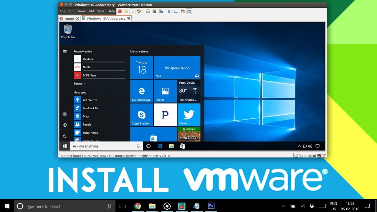
Task: Show hidden icons chevron in guest tray
Action: (x=299, y=146)
